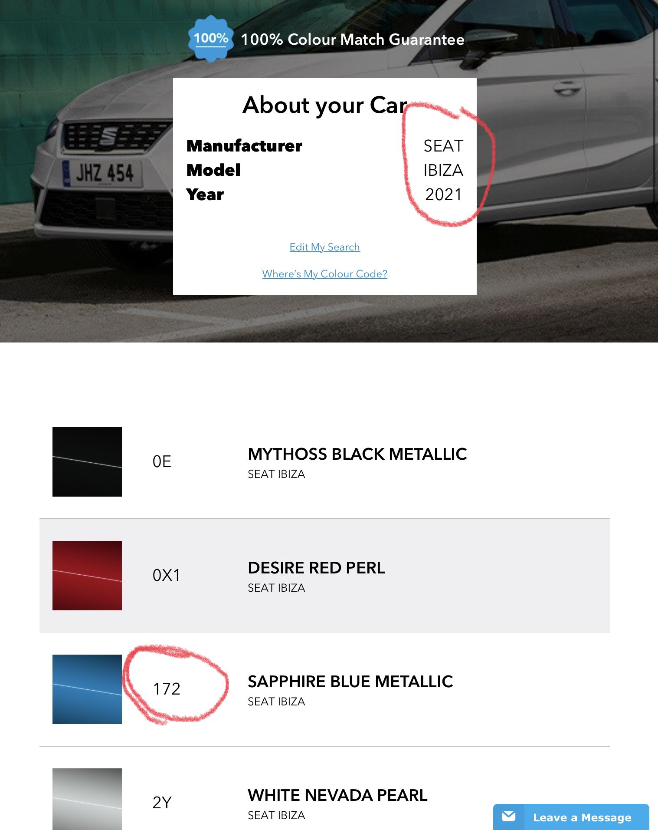The image size is (658, 830).
Task: Click the MYTHOSS BLACK METALLIC title
Action: click(357, 454)
